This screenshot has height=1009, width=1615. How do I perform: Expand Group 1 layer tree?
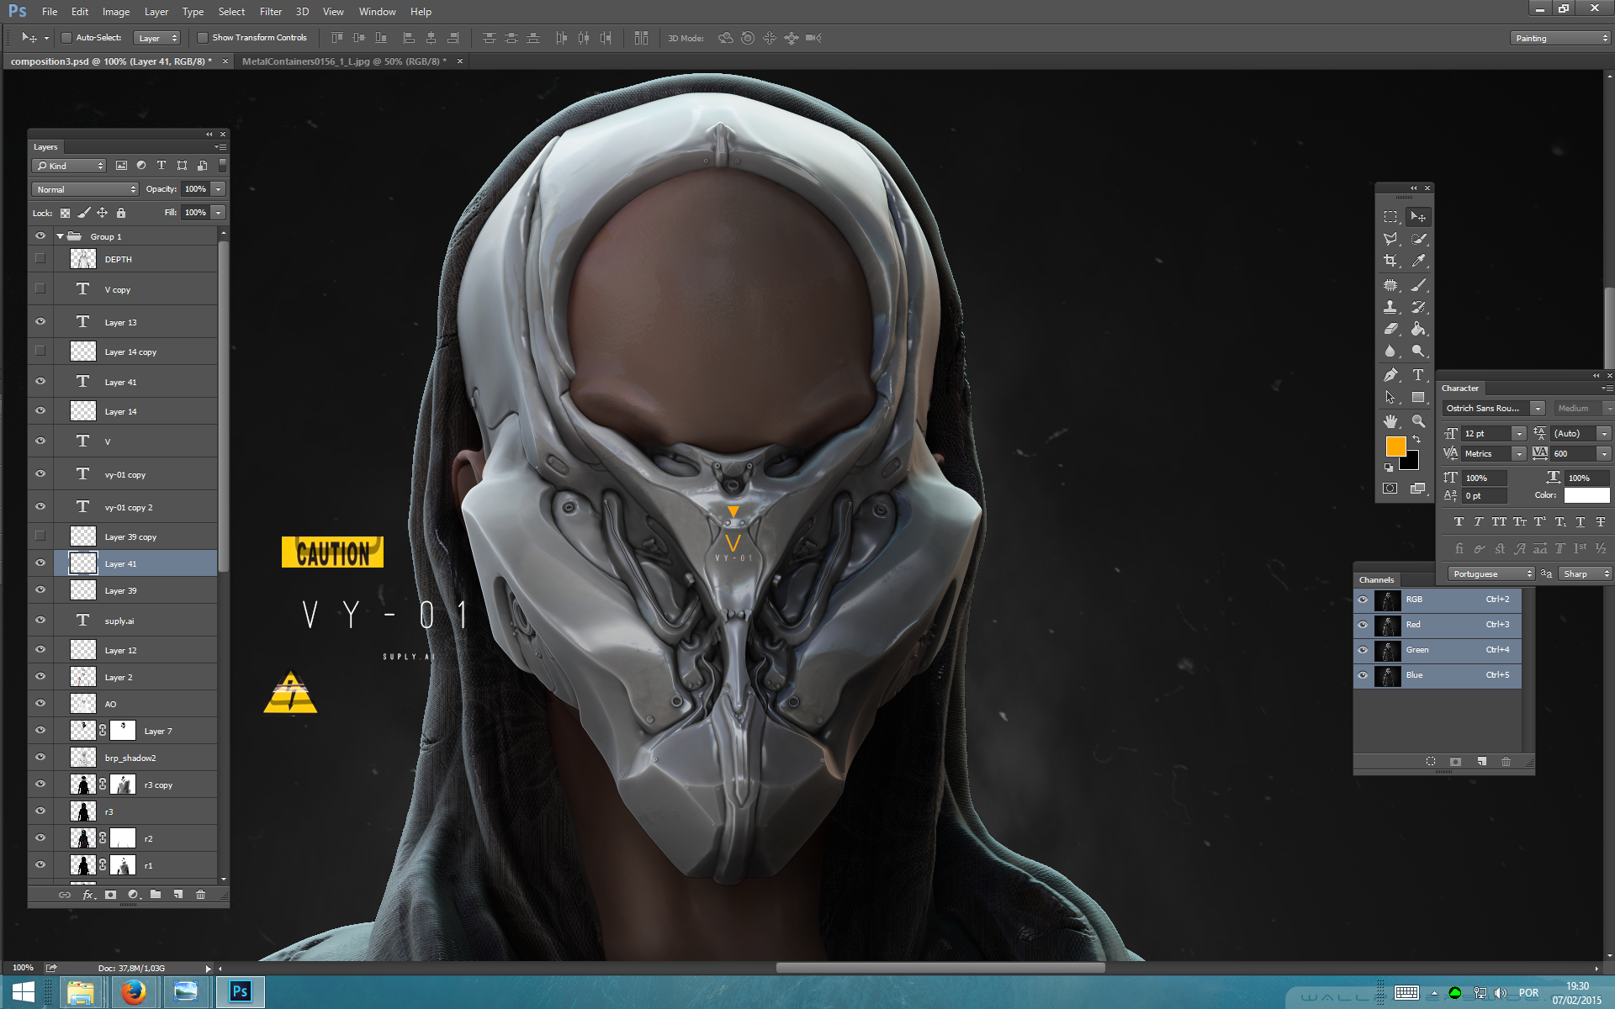point(59,236)
